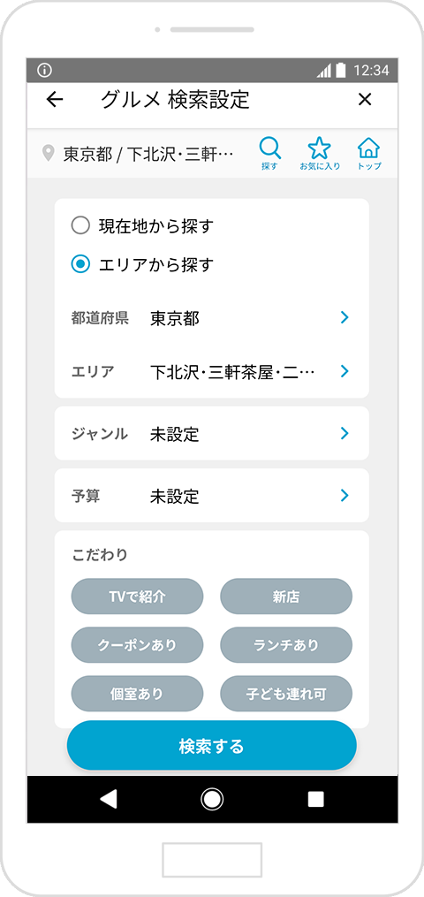Screen dimensions: 424x897
Task: Open the 予算 未設定 selector
Action: click(x=212, y=496)
